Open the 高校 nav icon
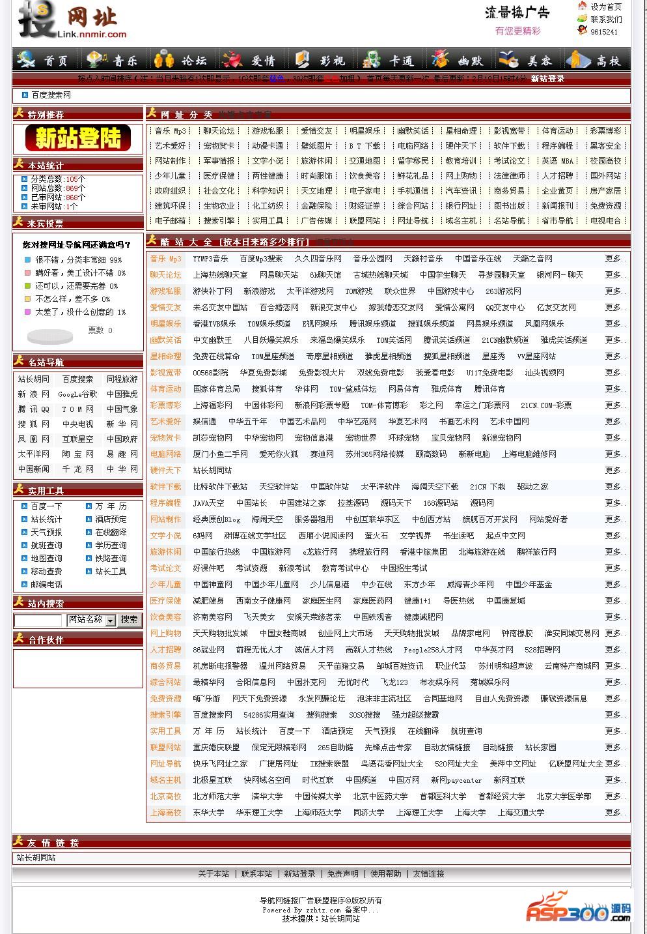 point(578,59)
